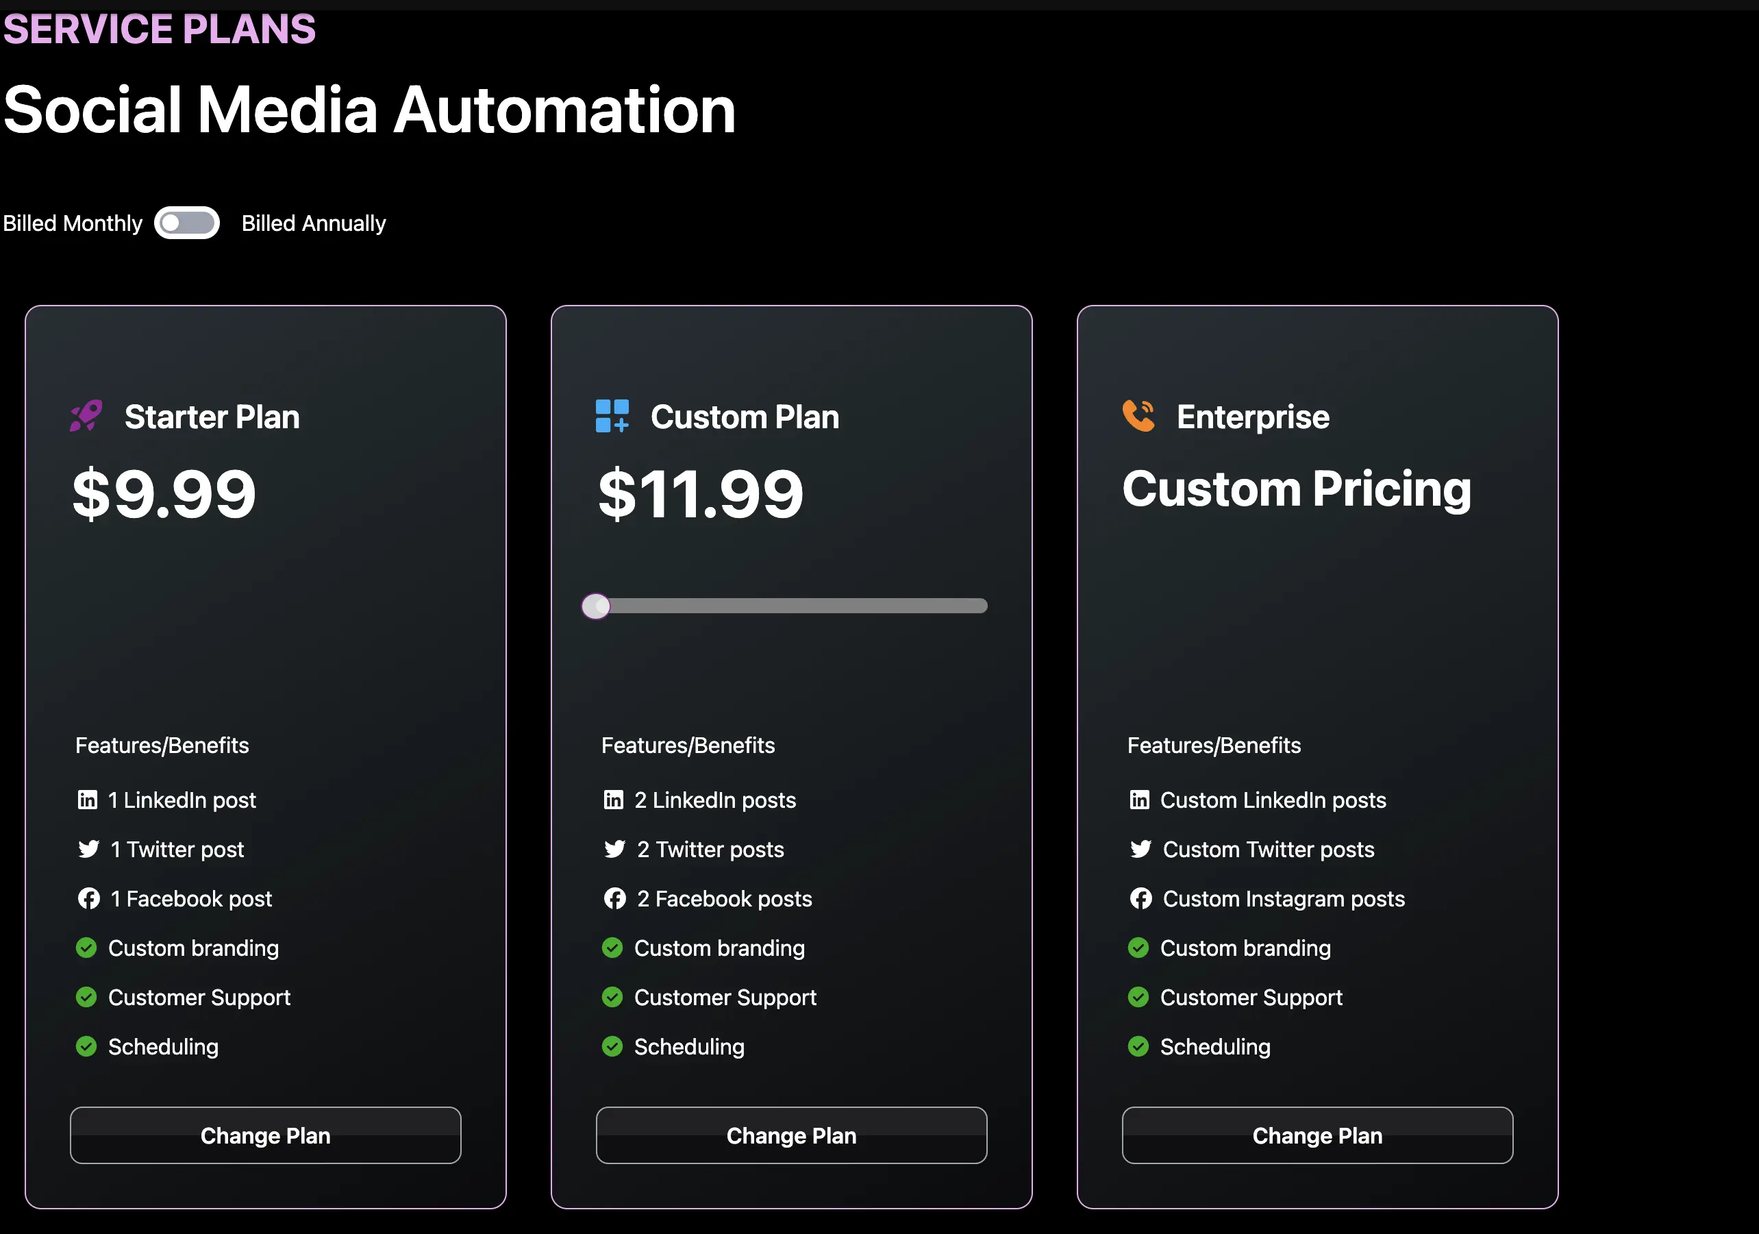
Task: Click green checkmark next to Starter Scheduling
Action: (x=86, y=1046)
